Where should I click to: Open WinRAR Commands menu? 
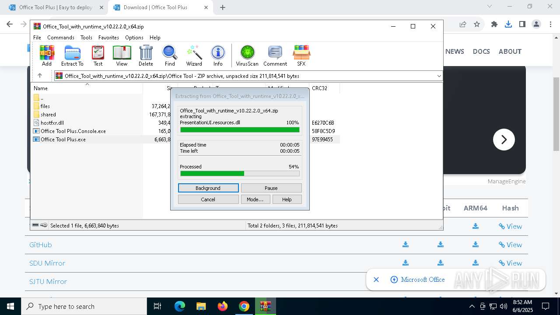(61, 38)
